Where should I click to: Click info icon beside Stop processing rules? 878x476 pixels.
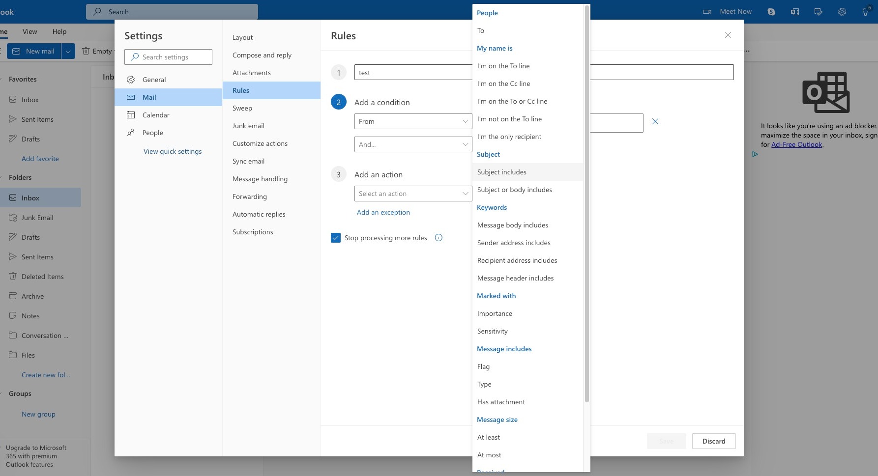pos(439,238)
